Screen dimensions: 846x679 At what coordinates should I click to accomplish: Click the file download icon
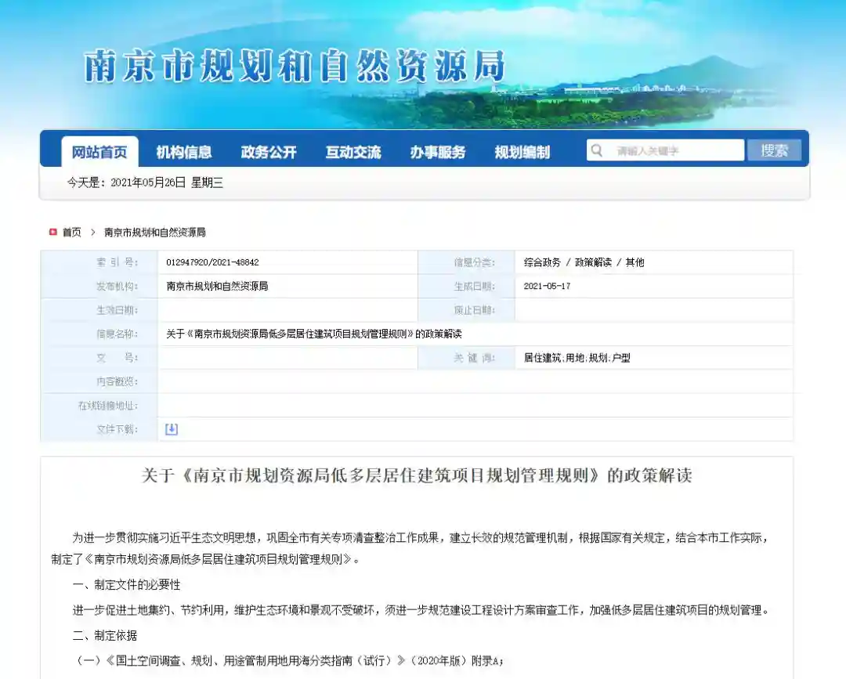coord(172,429)
